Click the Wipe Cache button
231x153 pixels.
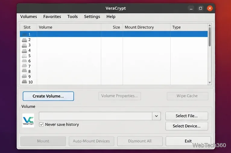[x=187, y=96]
